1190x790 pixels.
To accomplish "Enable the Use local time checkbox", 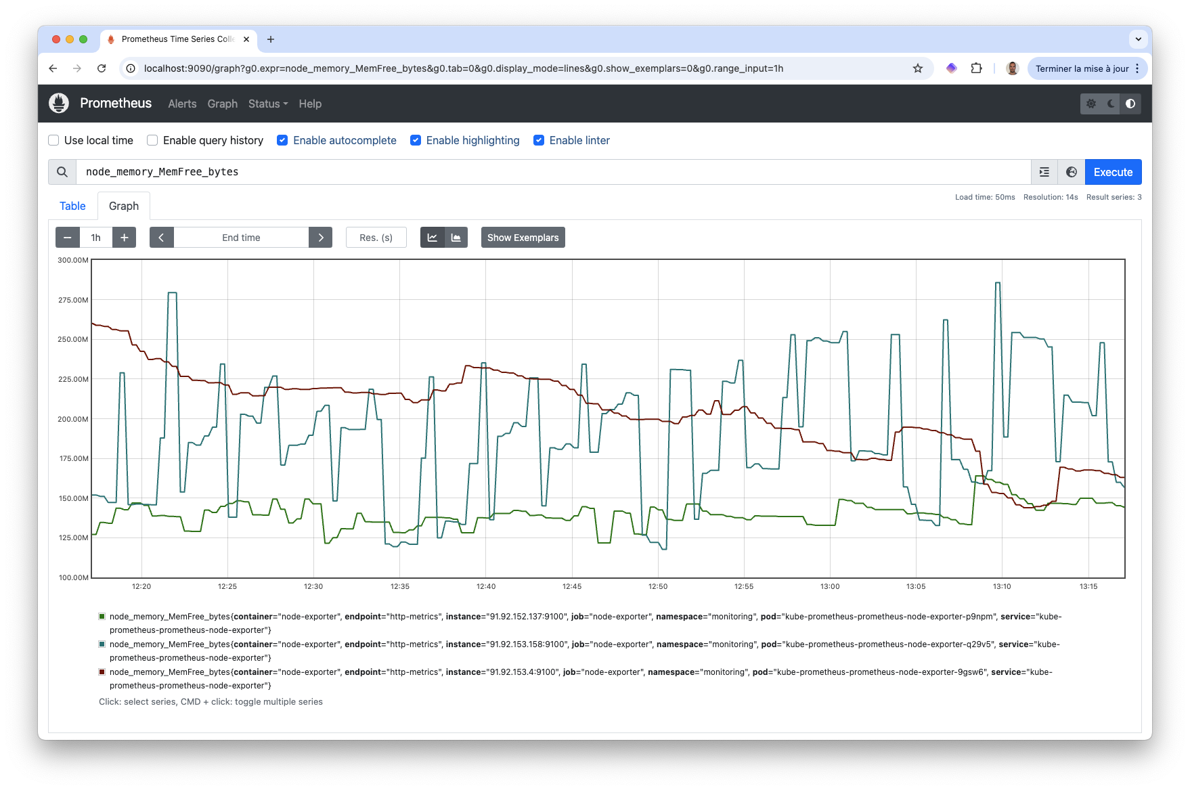I will pyautogui.click(x=53, y=140).
